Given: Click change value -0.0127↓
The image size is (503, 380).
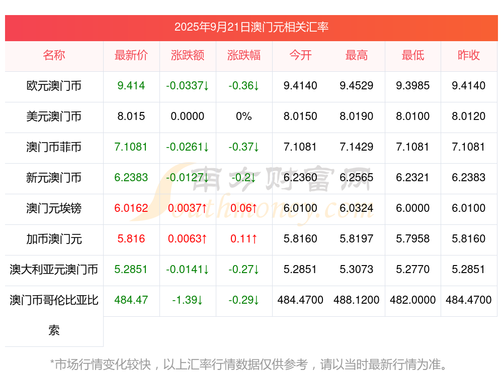Looking at the screenshot, I should click(187, 177).
